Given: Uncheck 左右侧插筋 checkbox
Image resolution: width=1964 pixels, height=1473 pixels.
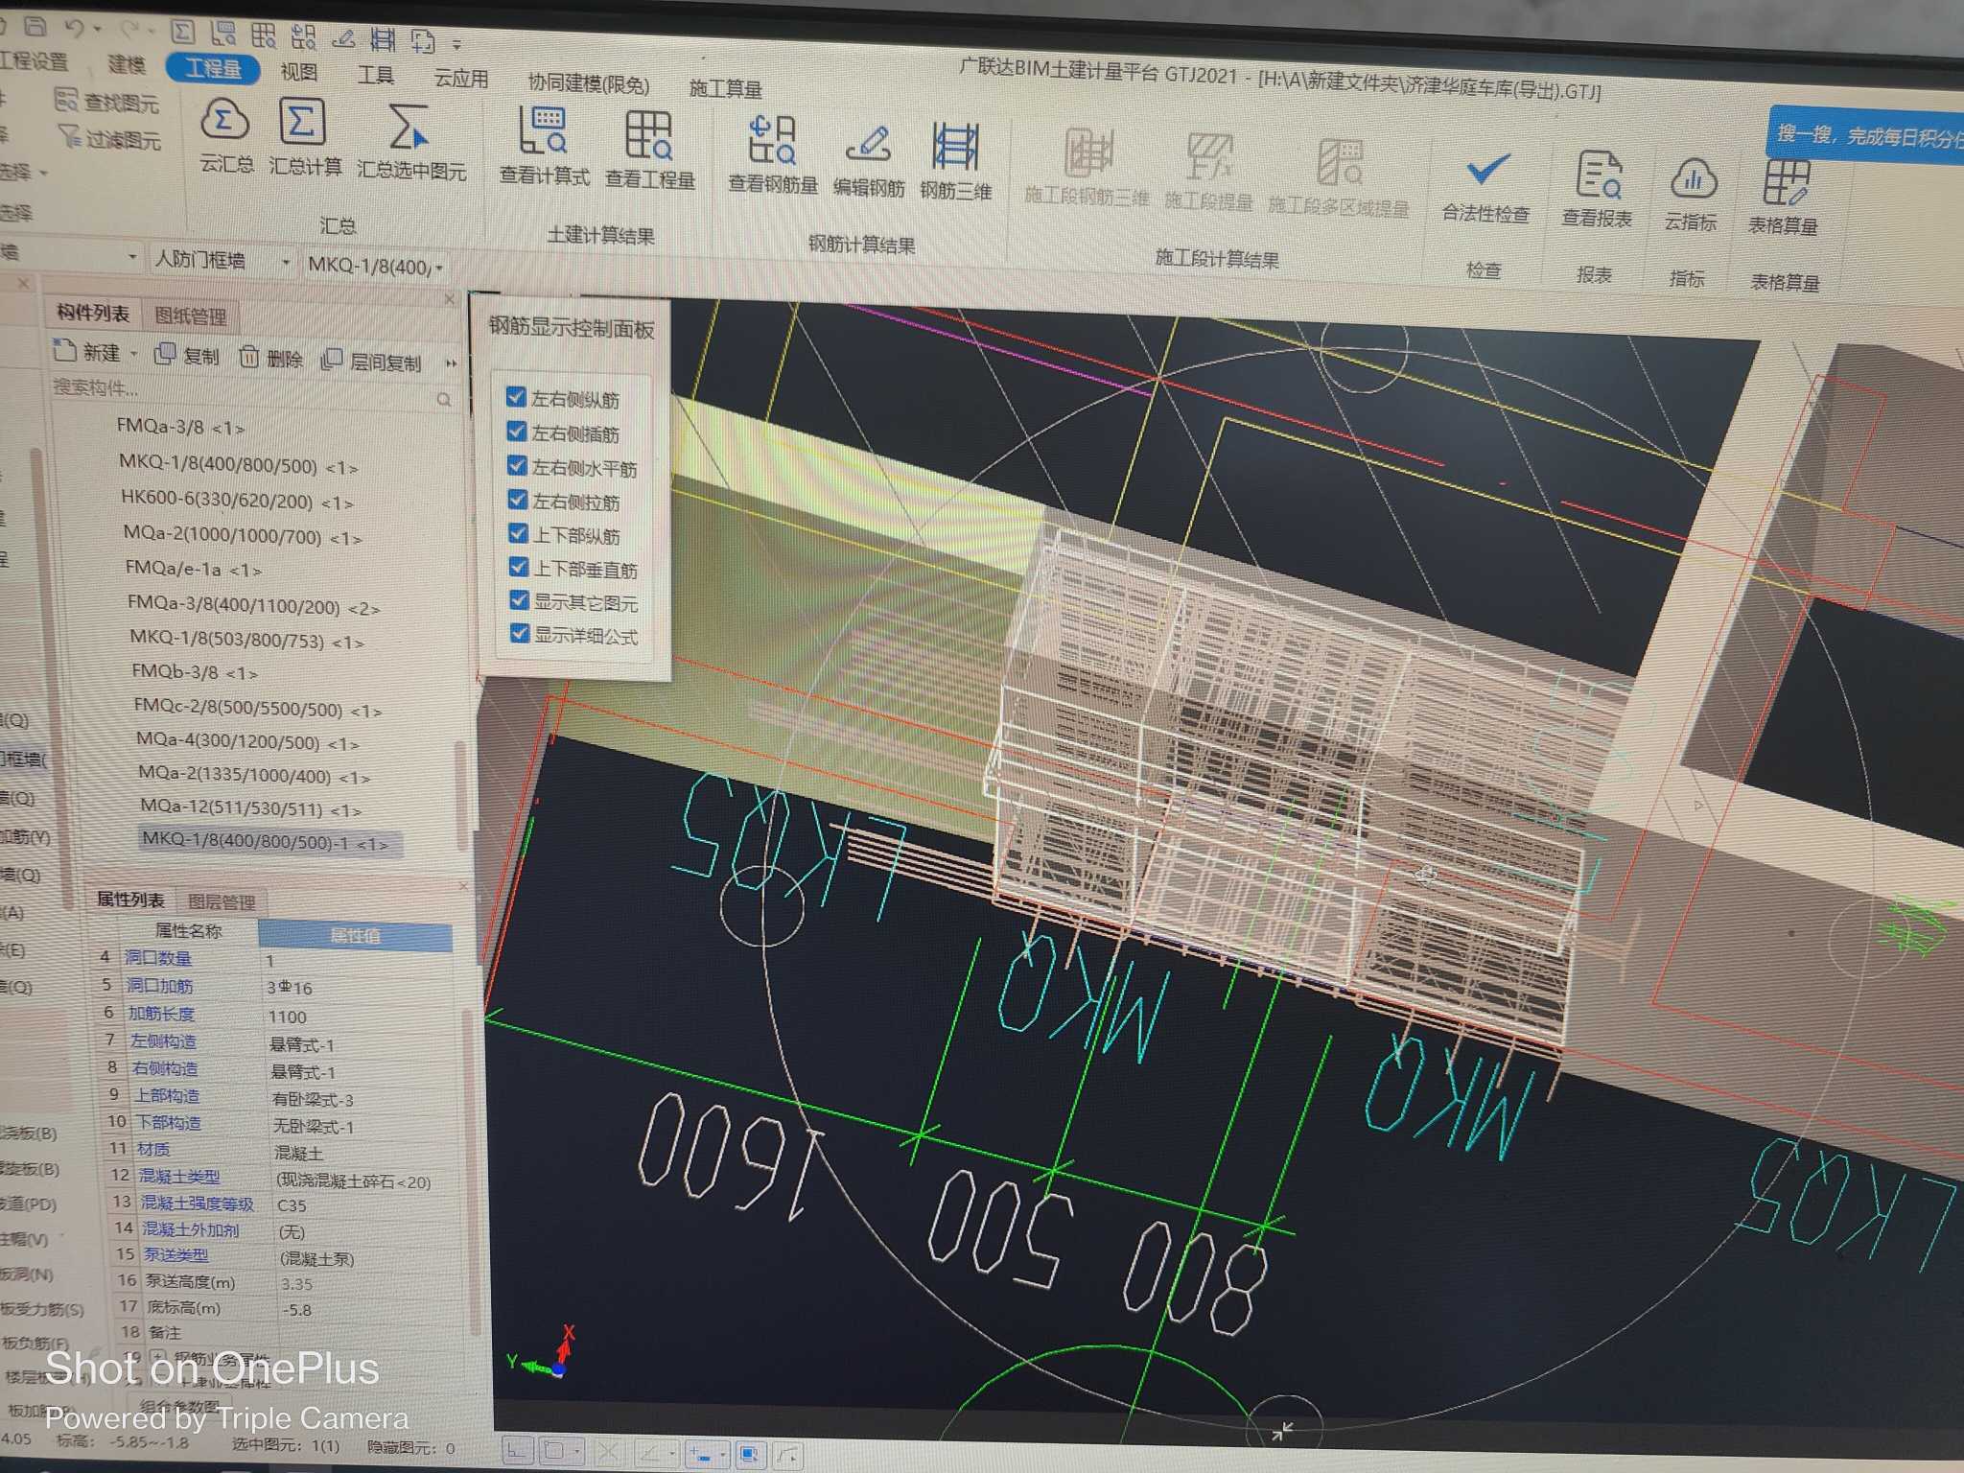Looking at the screenshot, I should pos(516,432).
